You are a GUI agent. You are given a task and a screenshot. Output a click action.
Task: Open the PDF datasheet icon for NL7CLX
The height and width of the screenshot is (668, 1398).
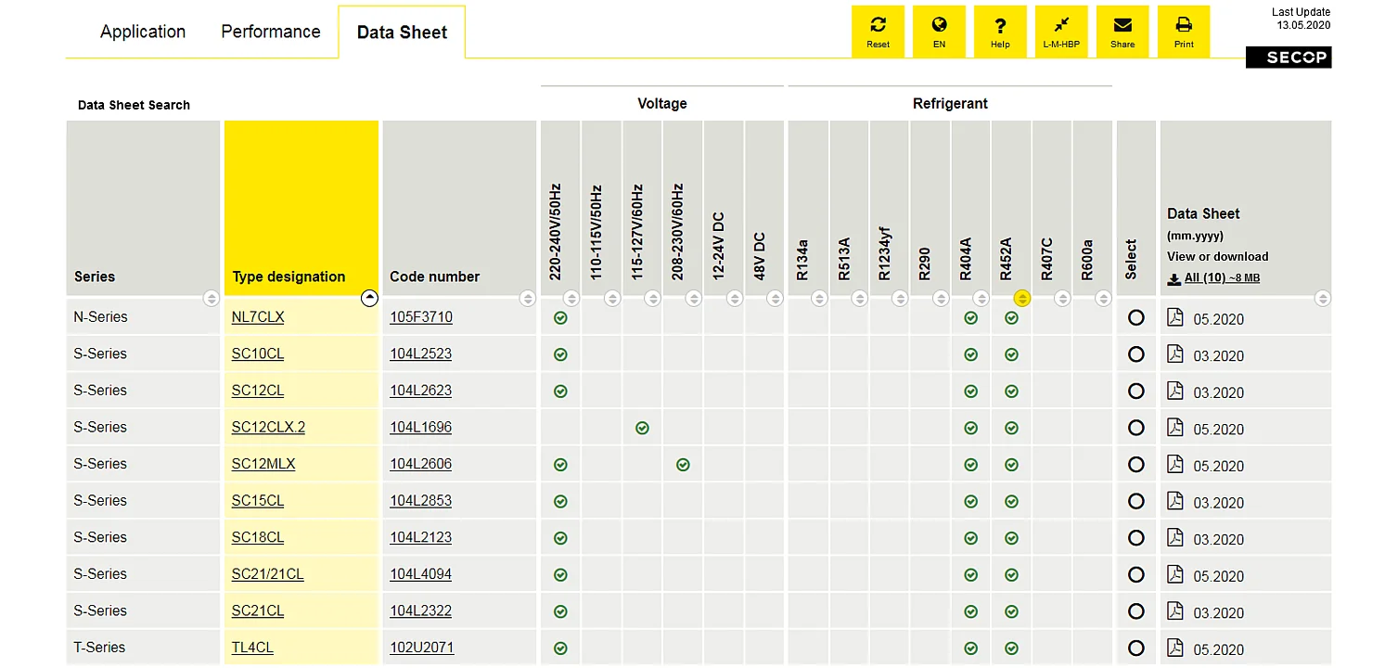pos(1175,318)
